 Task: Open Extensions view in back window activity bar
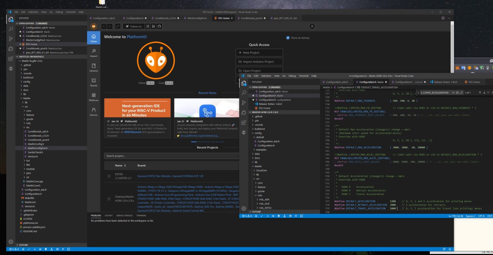tap(11, 58)
